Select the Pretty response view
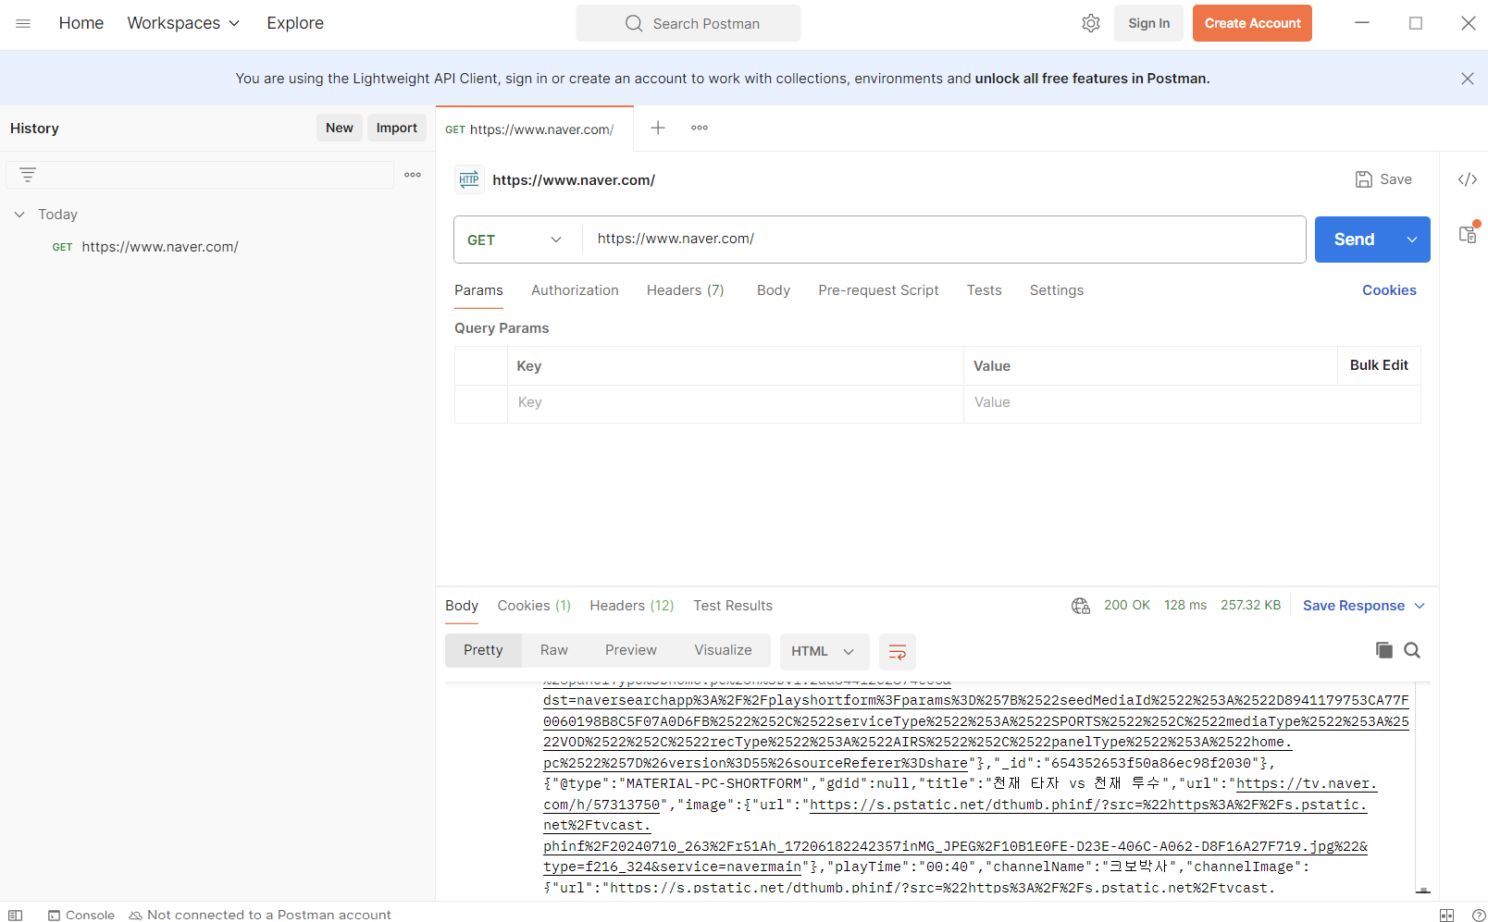The width and height of the screenshot is (1488, 922). pyautogui.click(x=483, y=650)
